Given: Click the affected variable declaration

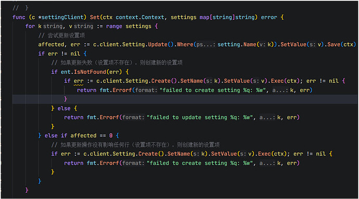Looking at the screenshot, I should 51,44.
